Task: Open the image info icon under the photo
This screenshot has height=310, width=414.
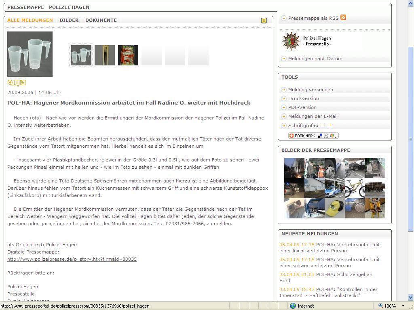Action: 17,83
